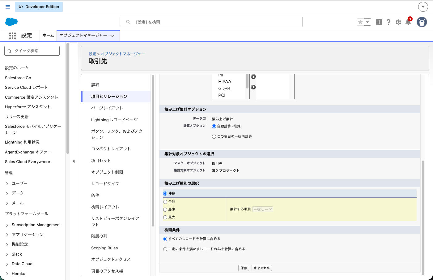Expand the データ tree node
Image resolution: width=433 pixels, height=280 pixels.
pos(7,193)
